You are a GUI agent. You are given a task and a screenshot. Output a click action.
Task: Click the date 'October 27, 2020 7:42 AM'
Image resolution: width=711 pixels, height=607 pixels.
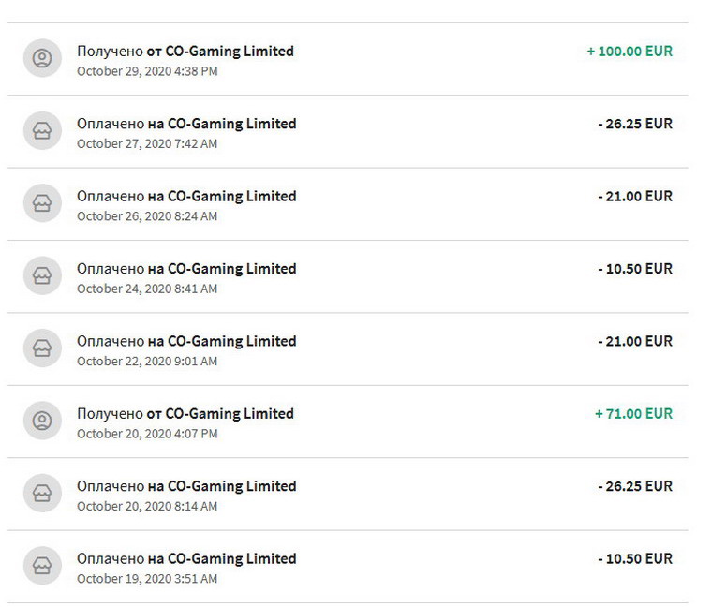pos(147,143)
